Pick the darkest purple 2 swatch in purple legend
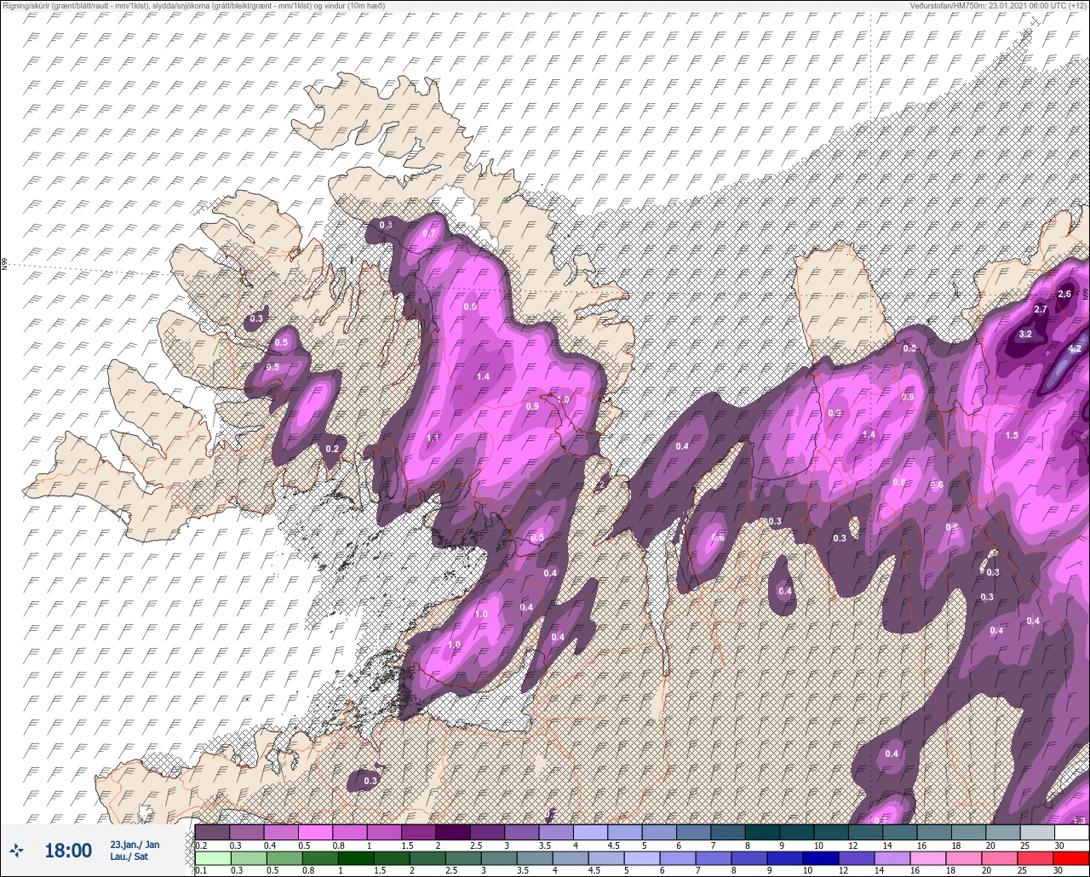This screenshot has width=1090, height=877. [x=452, y=832]
